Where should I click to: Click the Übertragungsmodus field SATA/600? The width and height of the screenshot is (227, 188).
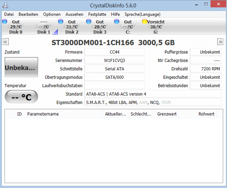(115, 77)
